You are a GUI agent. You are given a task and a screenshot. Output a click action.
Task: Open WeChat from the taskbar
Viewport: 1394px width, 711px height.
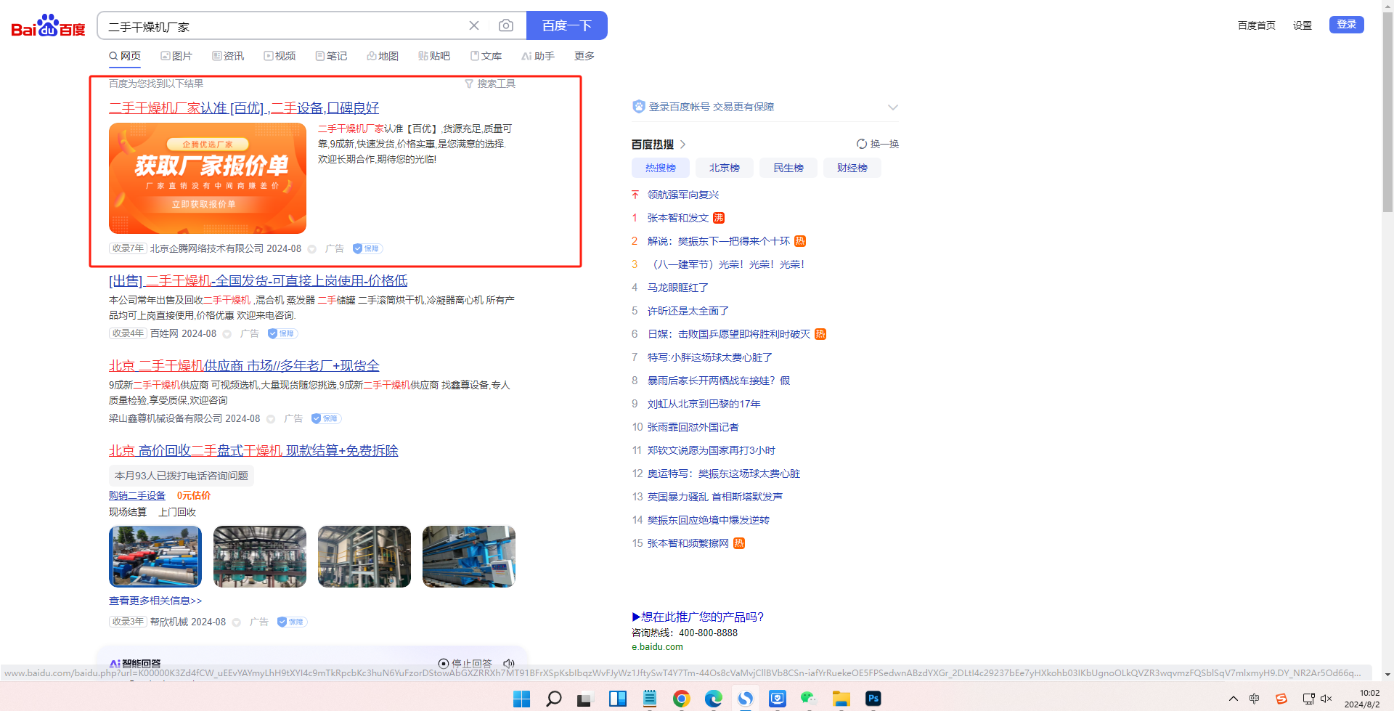809,698
